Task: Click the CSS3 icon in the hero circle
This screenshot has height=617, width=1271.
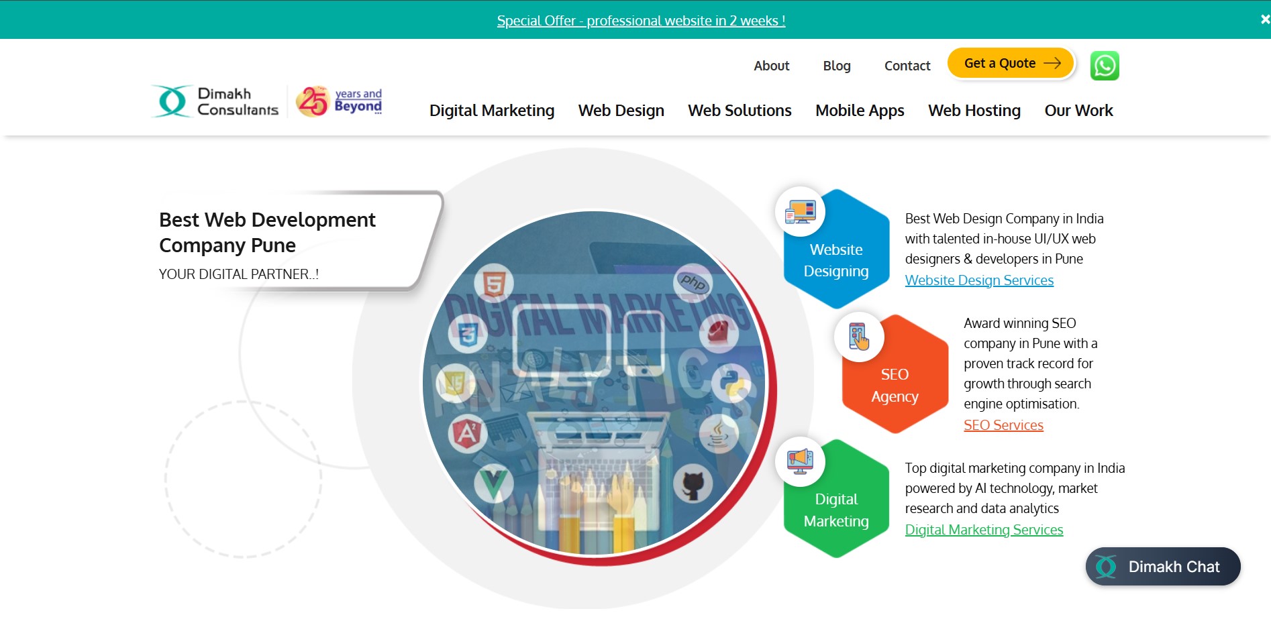Action: [468, 333]
